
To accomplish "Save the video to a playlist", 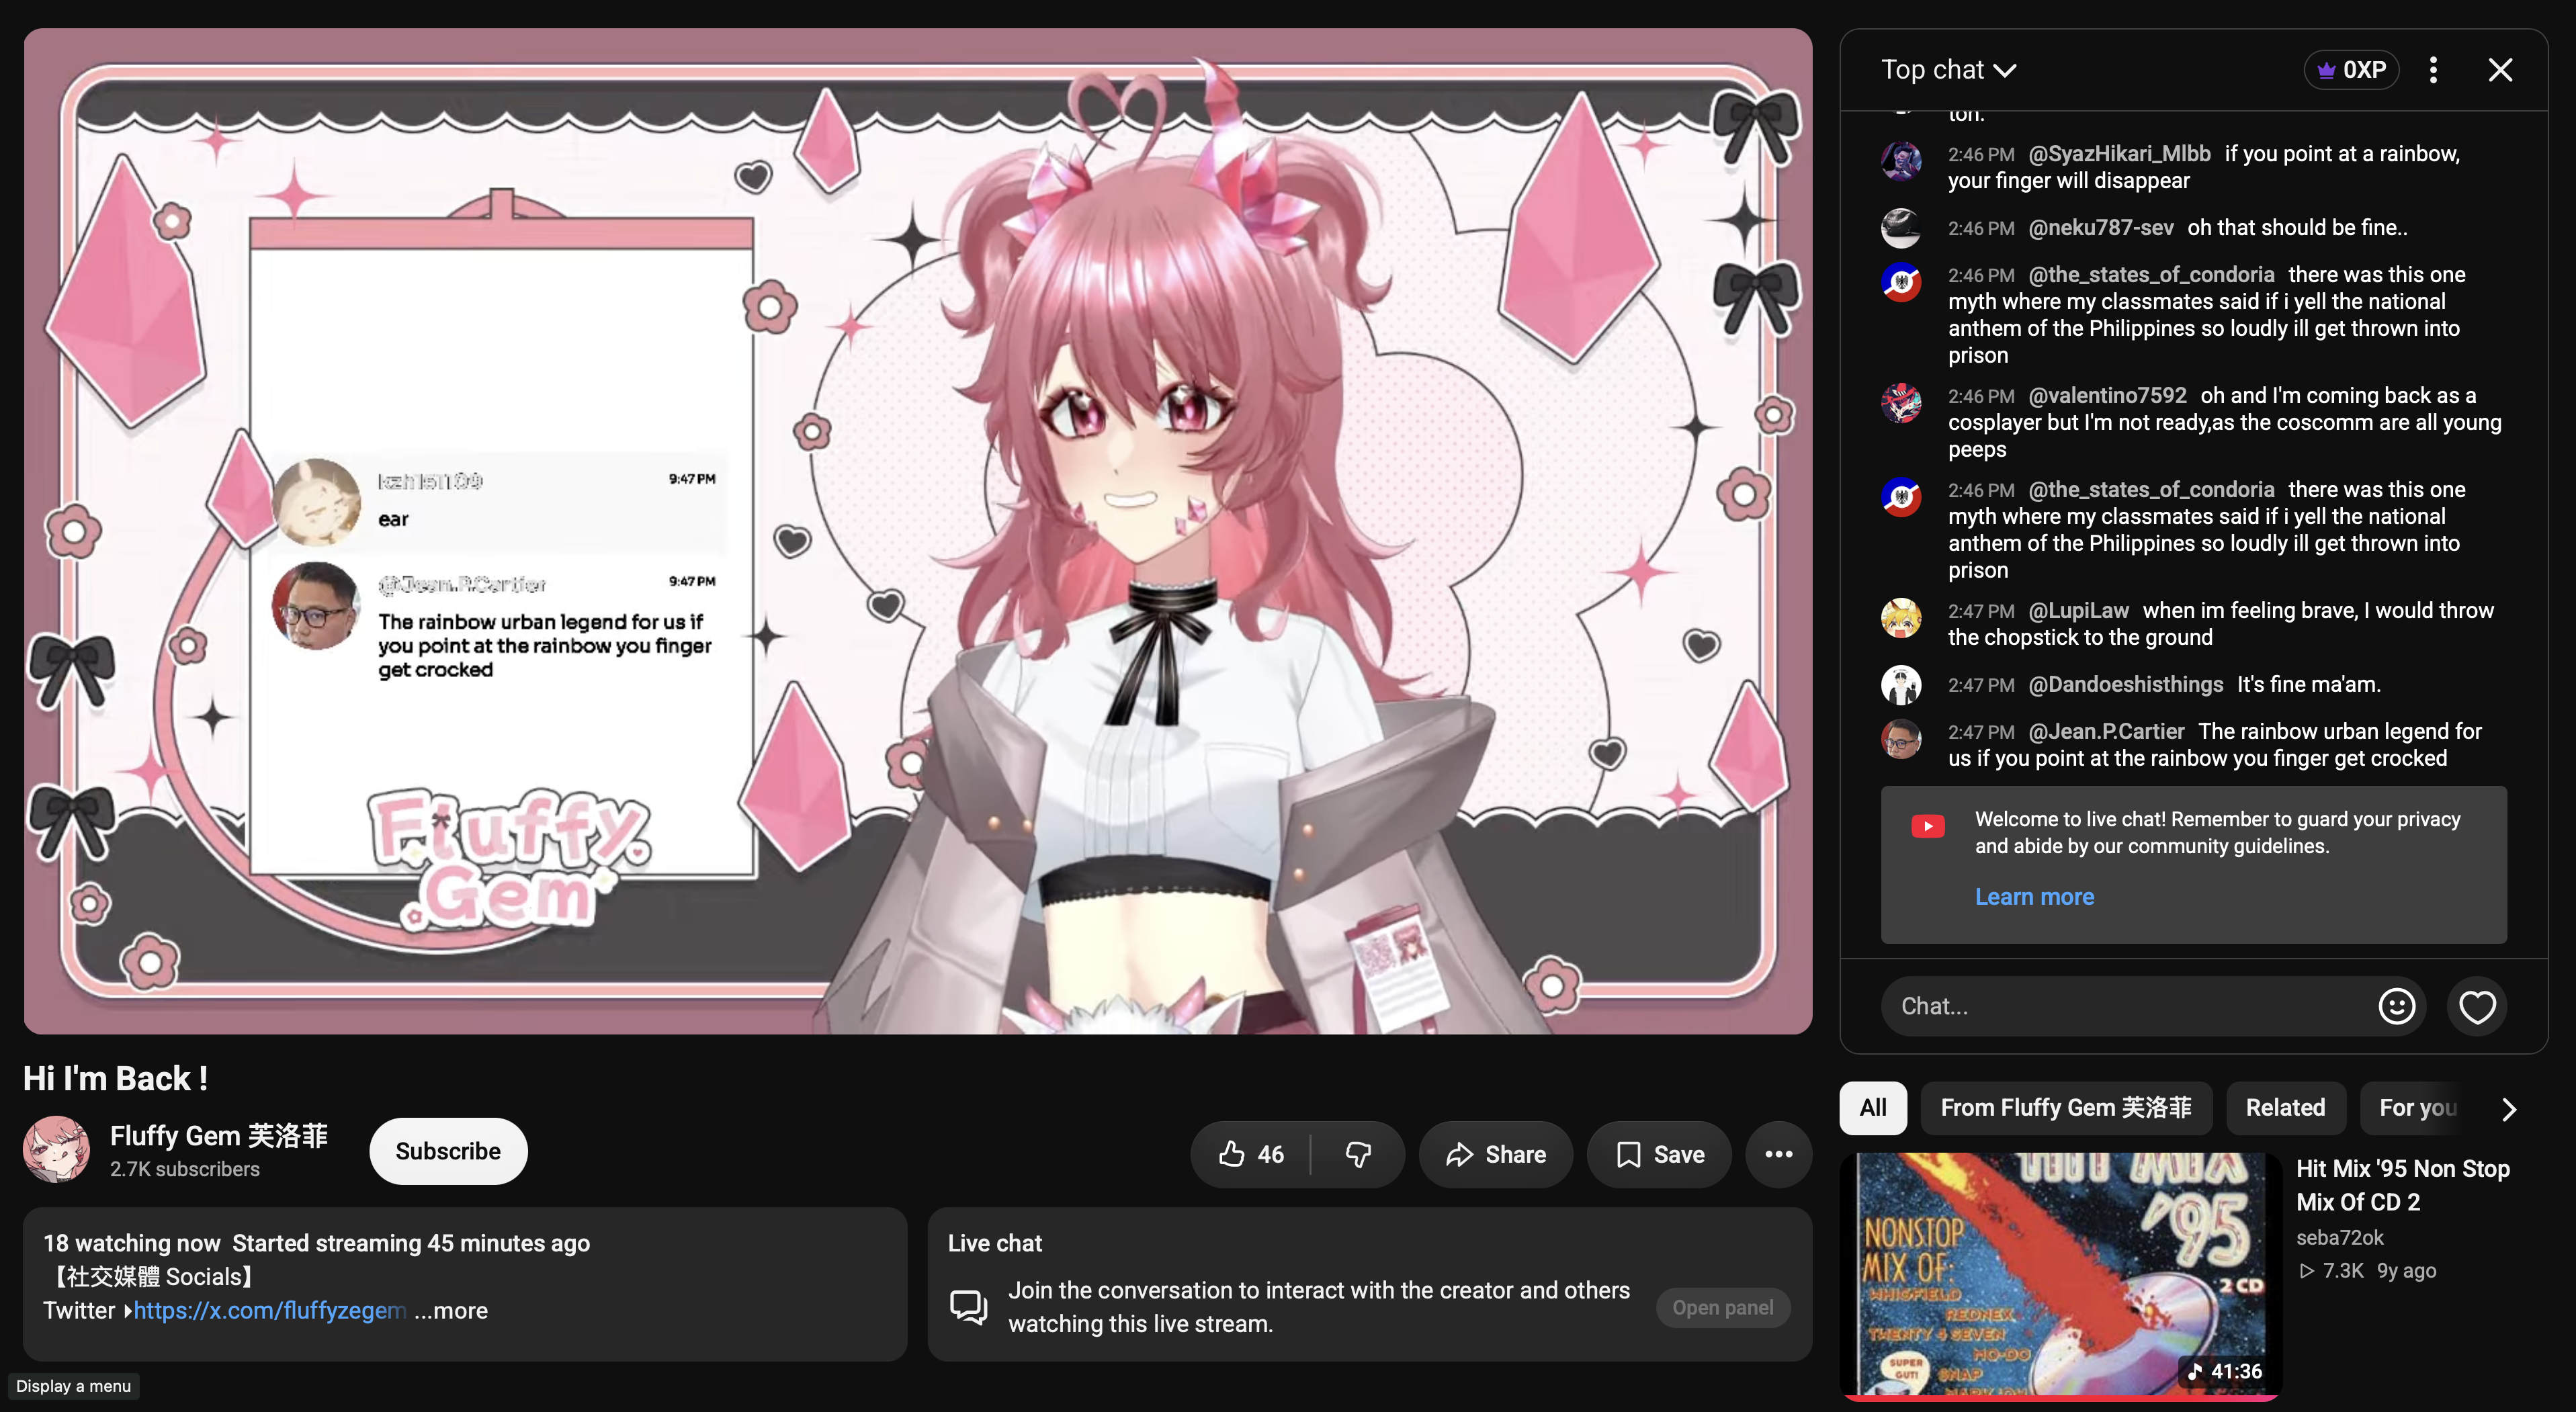I will 1659,1154.
